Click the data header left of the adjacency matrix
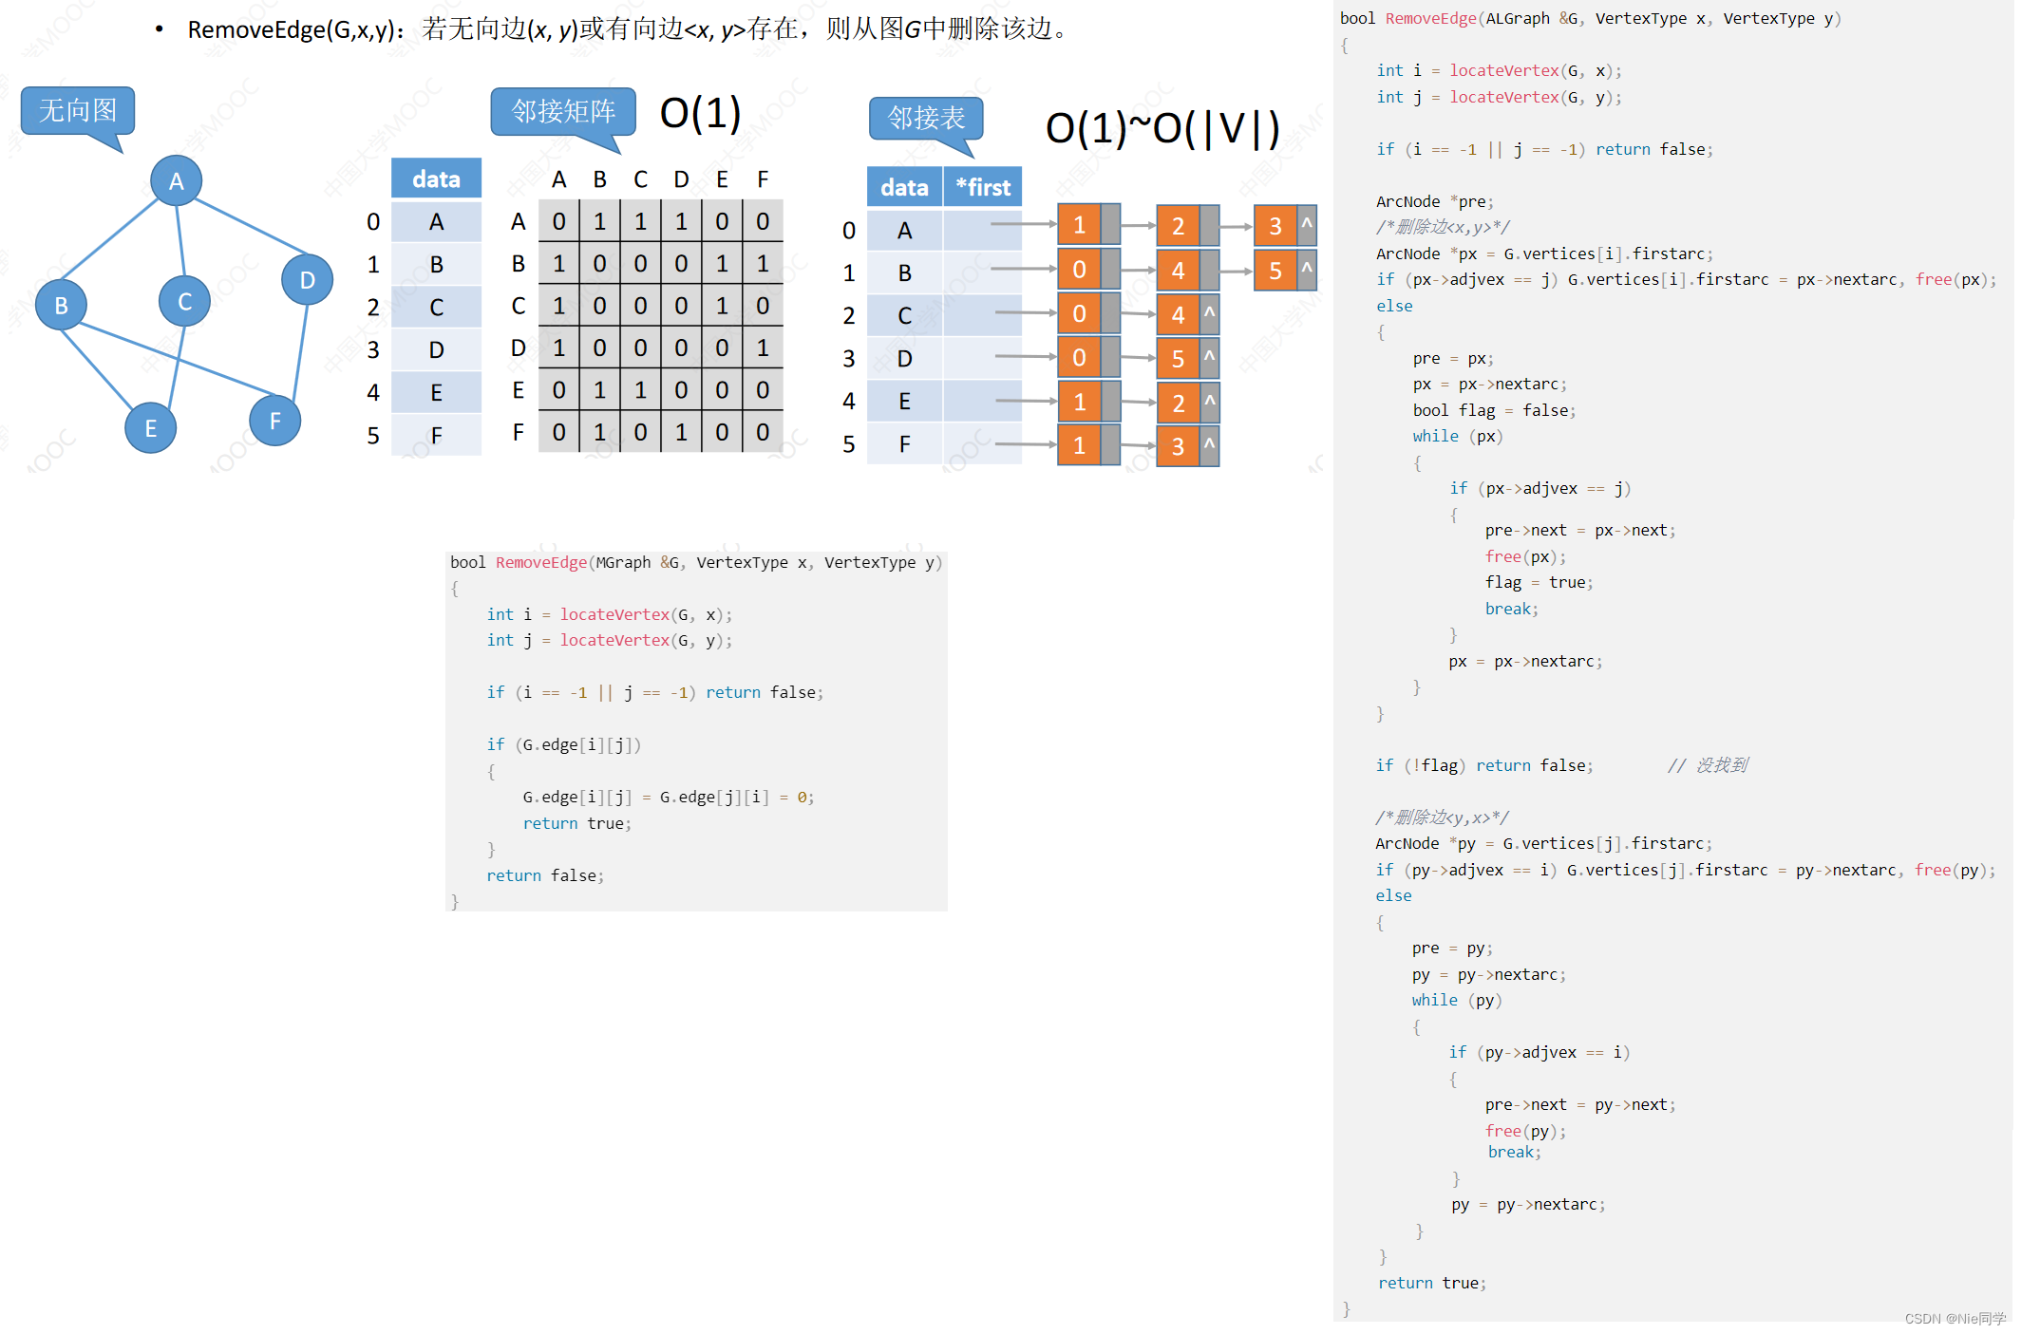 436,178
